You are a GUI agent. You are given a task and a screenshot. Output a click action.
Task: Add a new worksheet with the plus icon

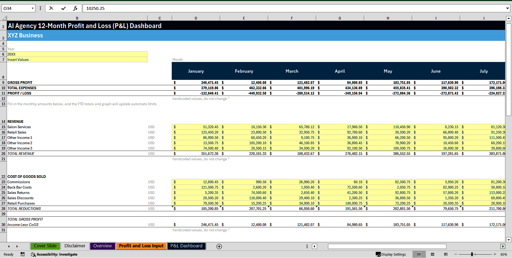pyautogui.click(x=219, y=246)
